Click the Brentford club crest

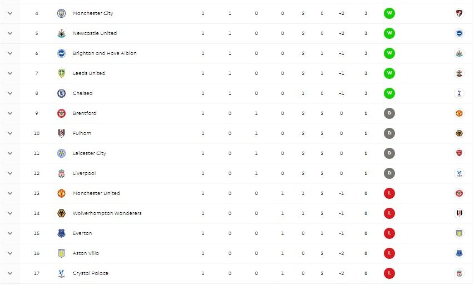click(x=61, y=113)
